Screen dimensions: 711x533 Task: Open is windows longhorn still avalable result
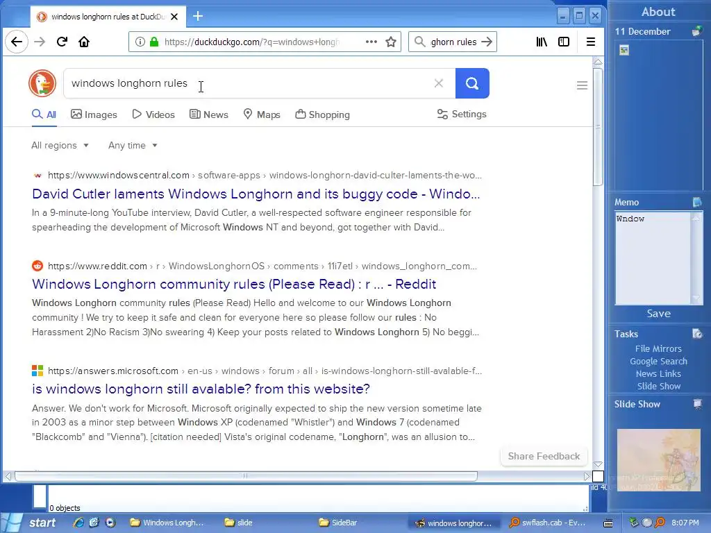click(x=201, y=389)
